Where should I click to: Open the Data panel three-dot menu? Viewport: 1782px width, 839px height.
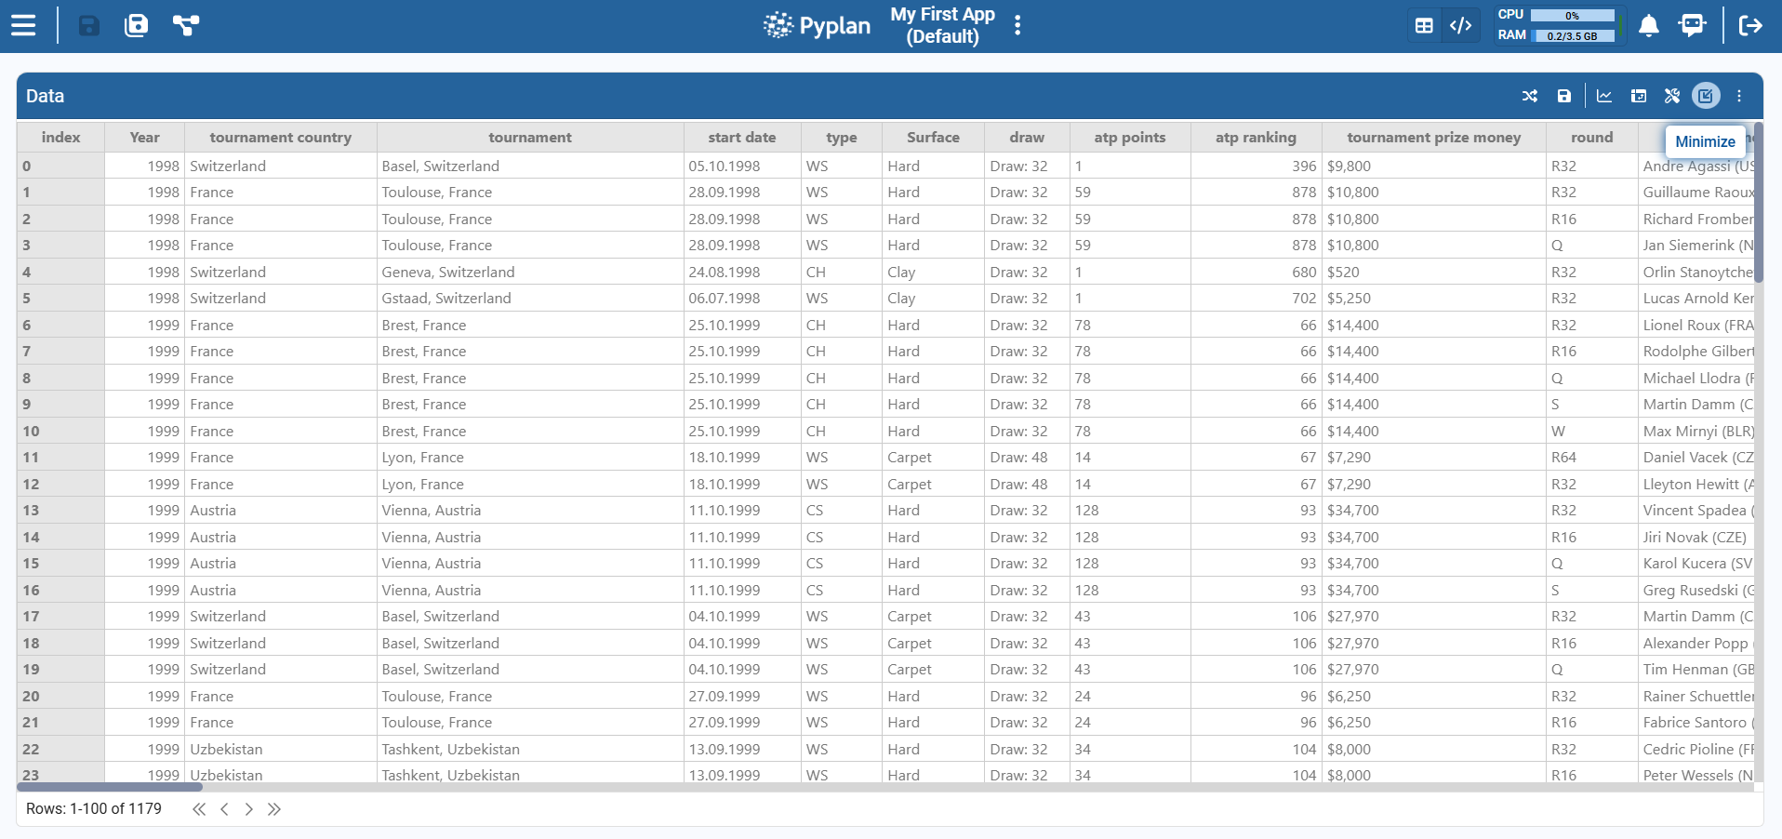click(x=1739, y=96)
